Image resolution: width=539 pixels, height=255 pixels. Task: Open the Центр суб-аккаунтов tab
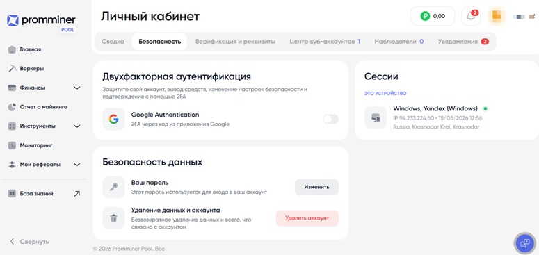pyautogui.click(x=325, y=42)
